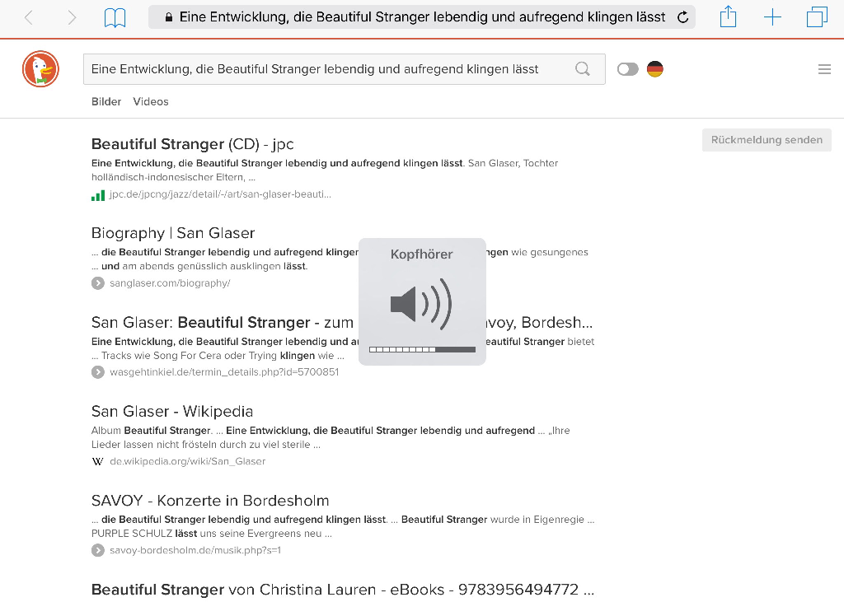Reload the page with the refresh icon
844x602 pixels.
682,17
